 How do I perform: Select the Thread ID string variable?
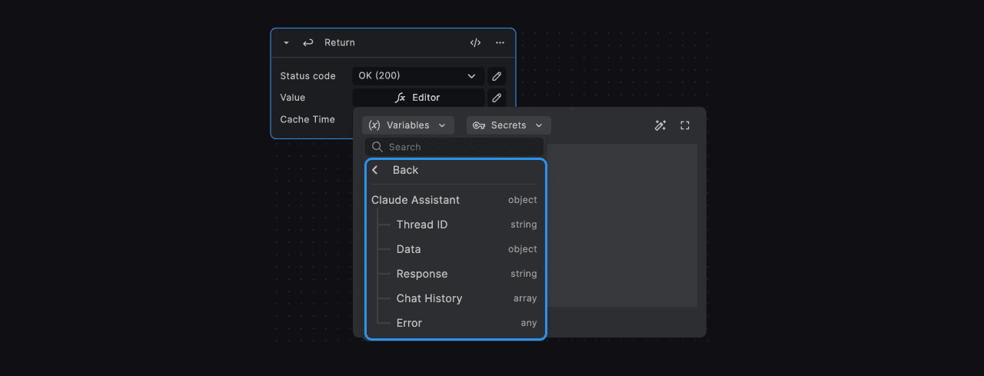tap(422, 225)
